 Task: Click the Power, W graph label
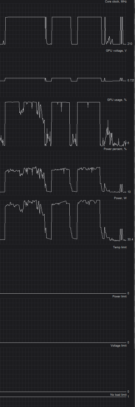click(120, 198)
